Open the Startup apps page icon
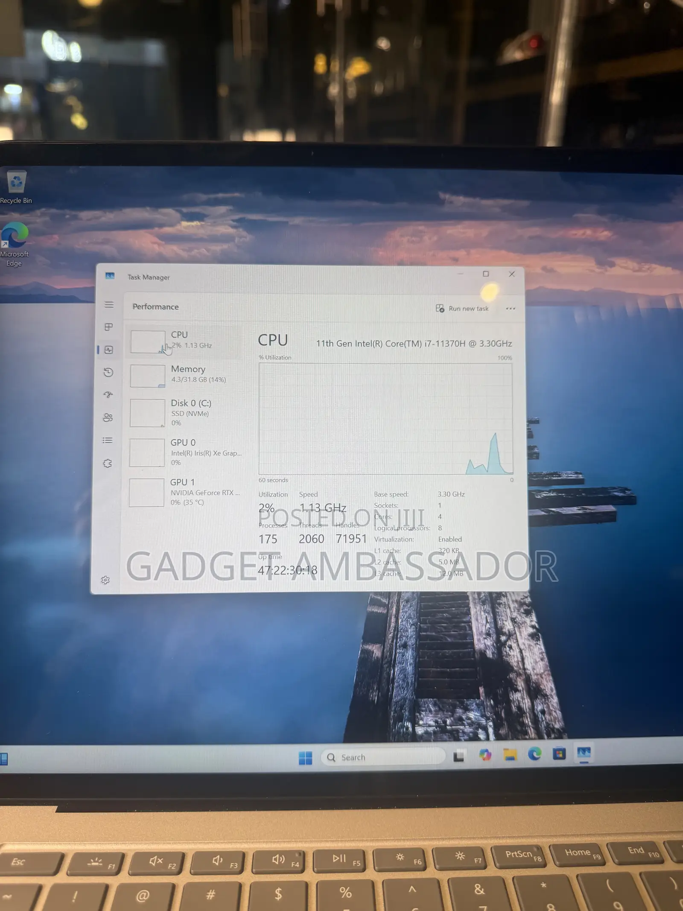Screen dimensions: 683x911 [x=108, y=395]
